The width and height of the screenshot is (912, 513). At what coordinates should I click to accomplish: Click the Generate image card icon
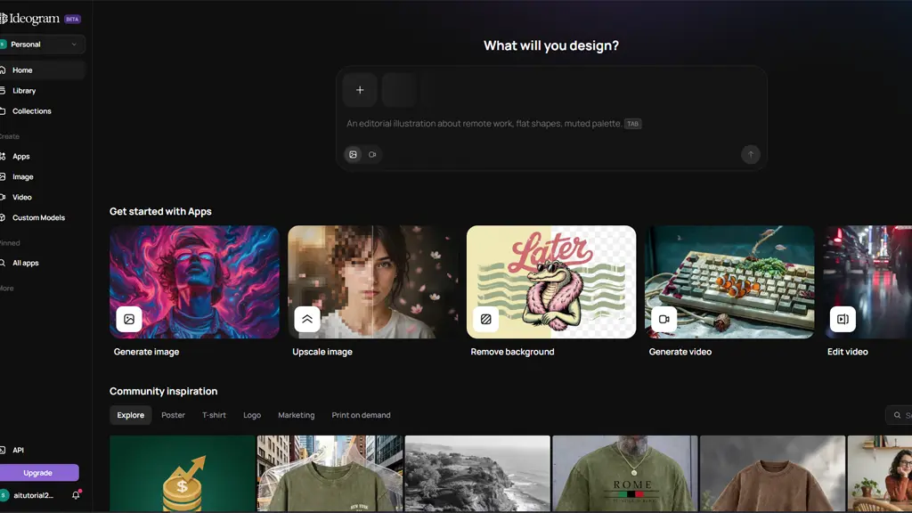click(x=129, y=320)
